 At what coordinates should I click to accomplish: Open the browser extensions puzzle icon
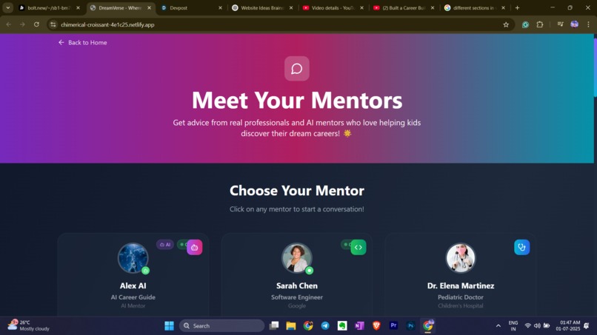pos(540,24)
